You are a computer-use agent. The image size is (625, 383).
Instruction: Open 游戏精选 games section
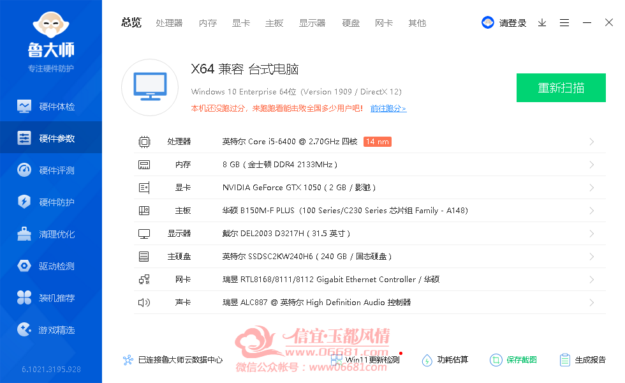click(50, 330)
